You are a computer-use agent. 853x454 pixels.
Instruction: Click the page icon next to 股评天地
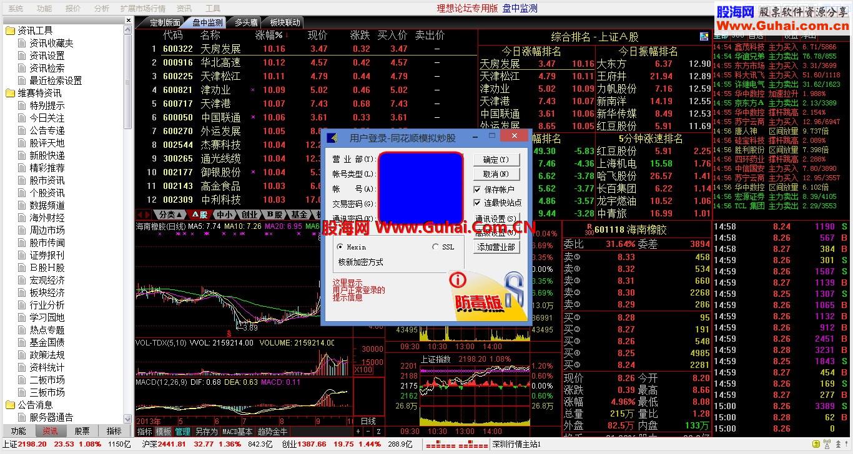pos(22,143)
